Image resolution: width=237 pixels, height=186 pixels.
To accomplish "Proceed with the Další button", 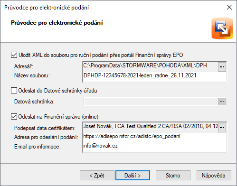I will tap(133, 176).
